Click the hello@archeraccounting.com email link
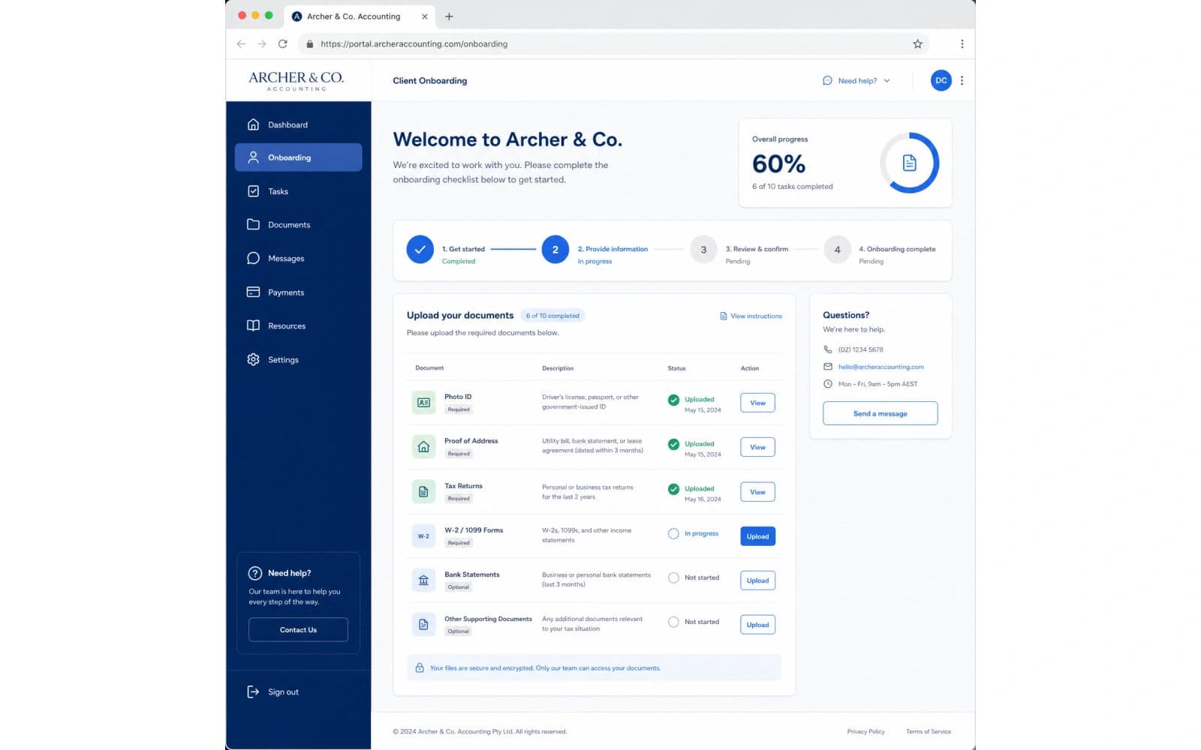The height and width of the screenshot is (750, 1201). tap(880, 367)
